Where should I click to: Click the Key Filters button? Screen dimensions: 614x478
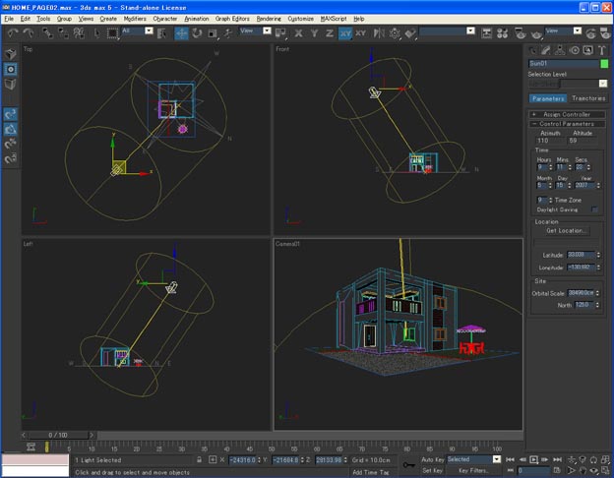coord(473,470)
